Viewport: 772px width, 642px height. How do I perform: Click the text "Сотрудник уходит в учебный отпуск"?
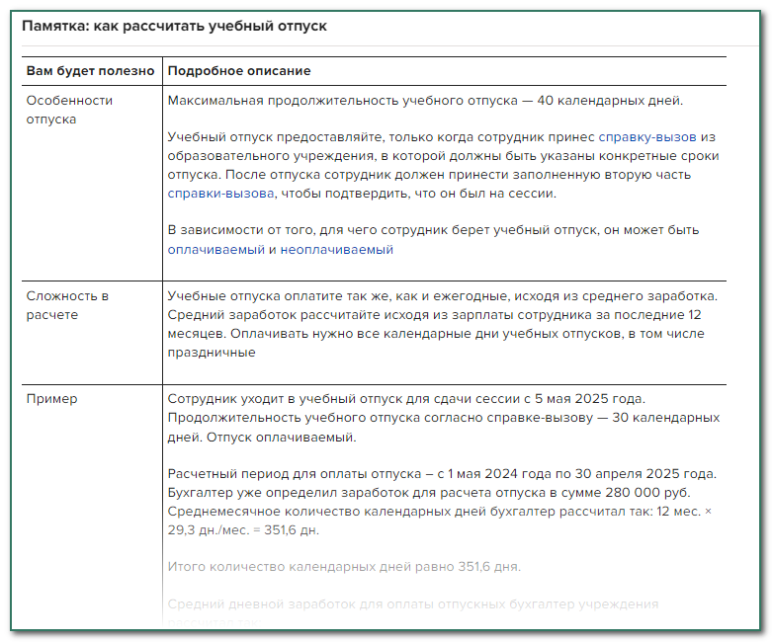click(x=405, y=399)
